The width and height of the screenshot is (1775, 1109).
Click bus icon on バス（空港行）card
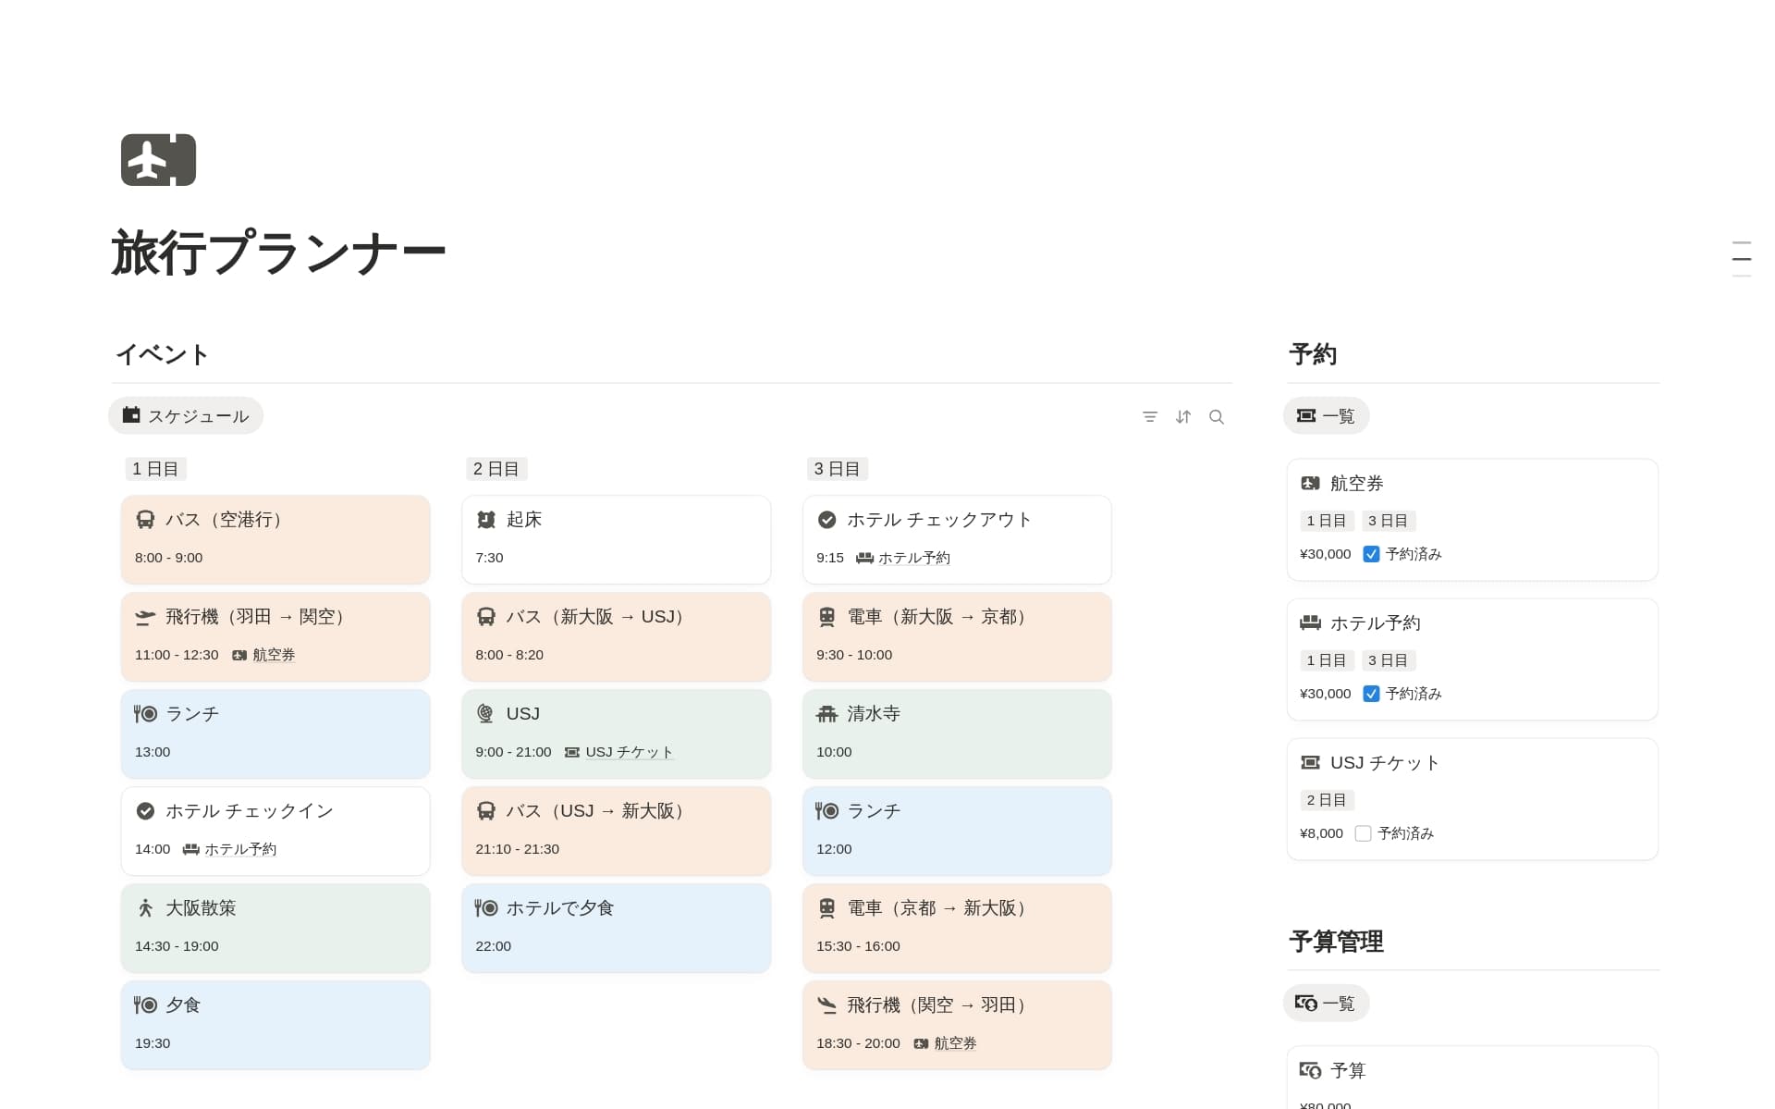[x=145, y=520]
